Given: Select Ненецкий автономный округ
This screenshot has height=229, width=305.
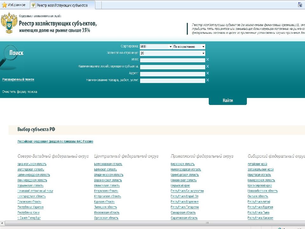Looking at the screenshot, I should (35, 191).
